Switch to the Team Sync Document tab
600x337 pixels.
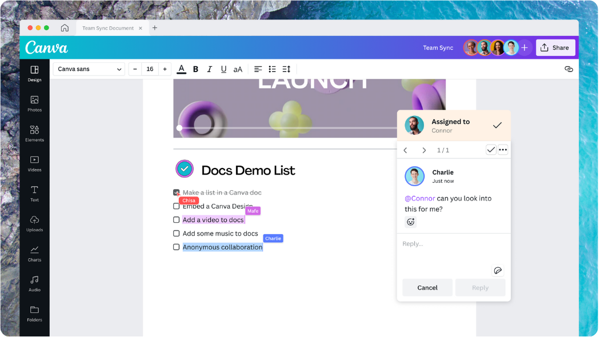109,27
